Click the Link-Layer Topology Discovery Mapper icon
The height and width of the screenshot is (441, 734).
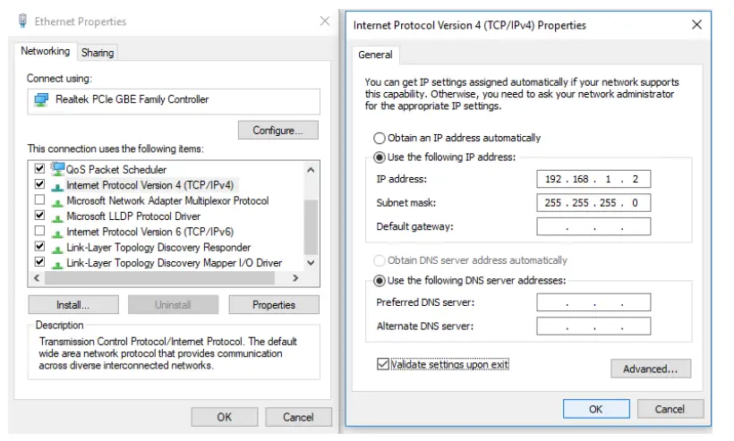click(x=58, y=263)
